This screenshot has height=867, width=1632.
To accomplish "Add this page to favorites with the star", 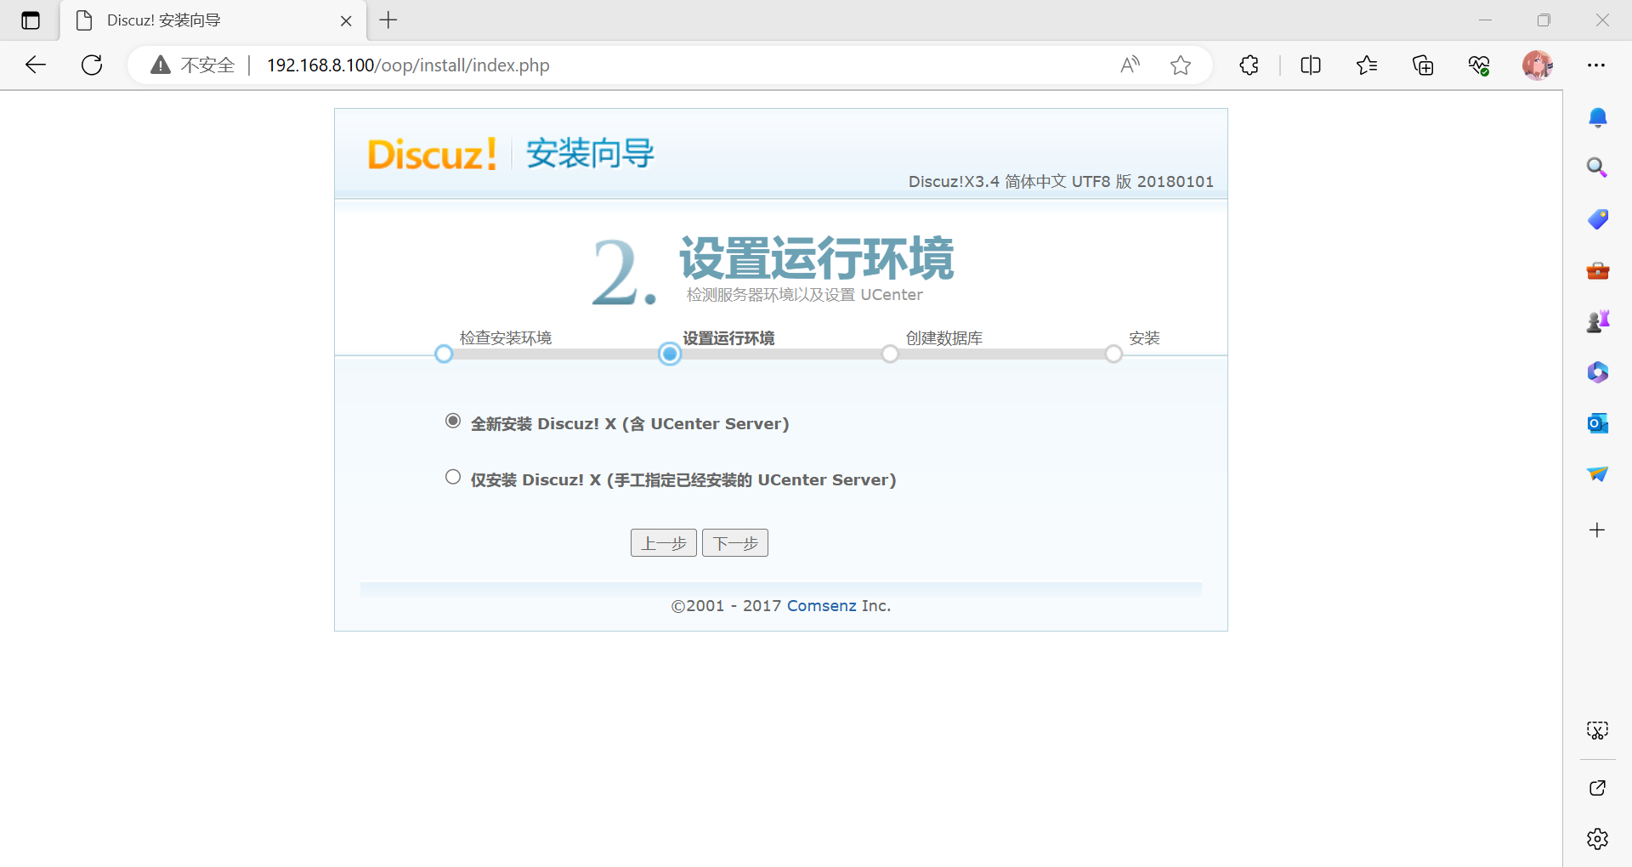I will tap(1181, 65).
